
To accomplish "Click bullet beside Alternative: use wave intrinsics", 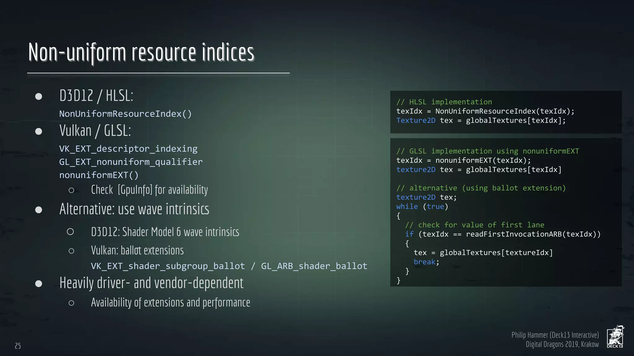I will point(39,210).
